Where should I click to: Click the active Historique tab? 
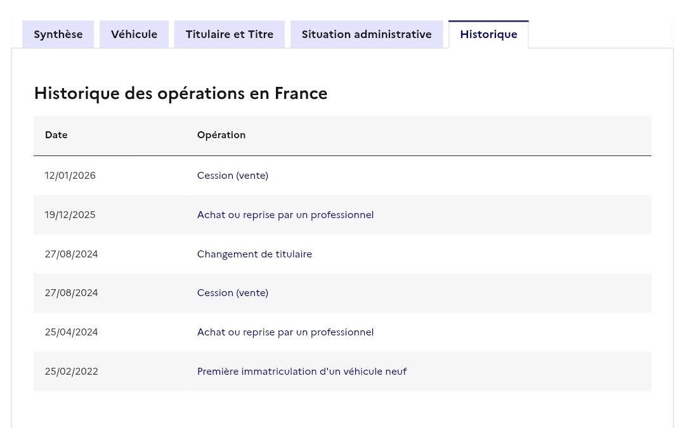(x=488, y=34)
